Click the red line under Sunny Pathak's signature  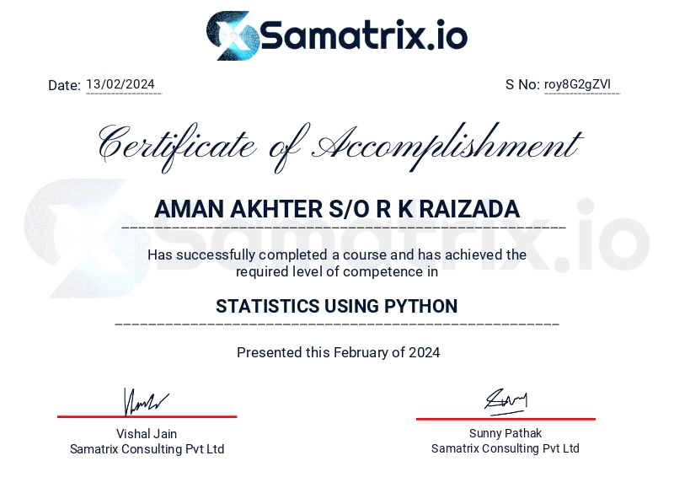(505, 418)
